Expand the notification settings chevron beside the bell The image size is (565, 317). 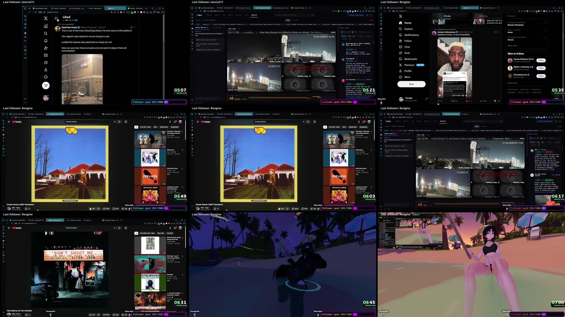[x=29, y=209]
